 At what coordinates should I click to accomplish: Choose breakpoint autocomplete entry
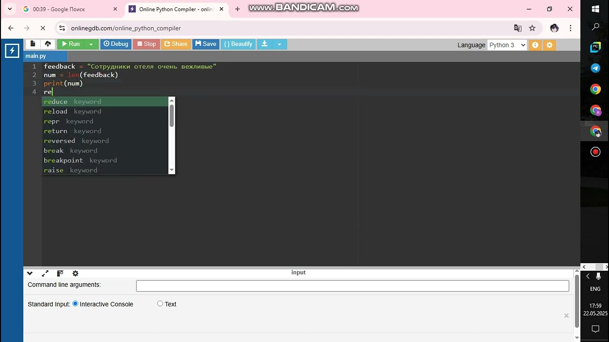click(x=105, y=161)
